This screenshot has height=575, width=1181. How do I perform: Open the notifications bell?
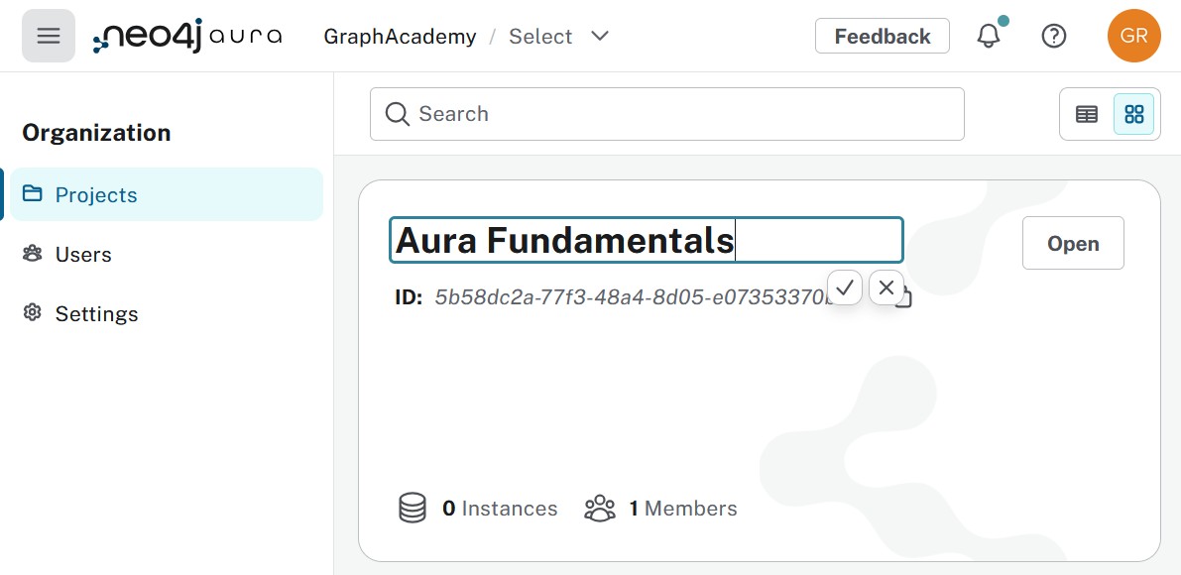(x=990, y=36)
